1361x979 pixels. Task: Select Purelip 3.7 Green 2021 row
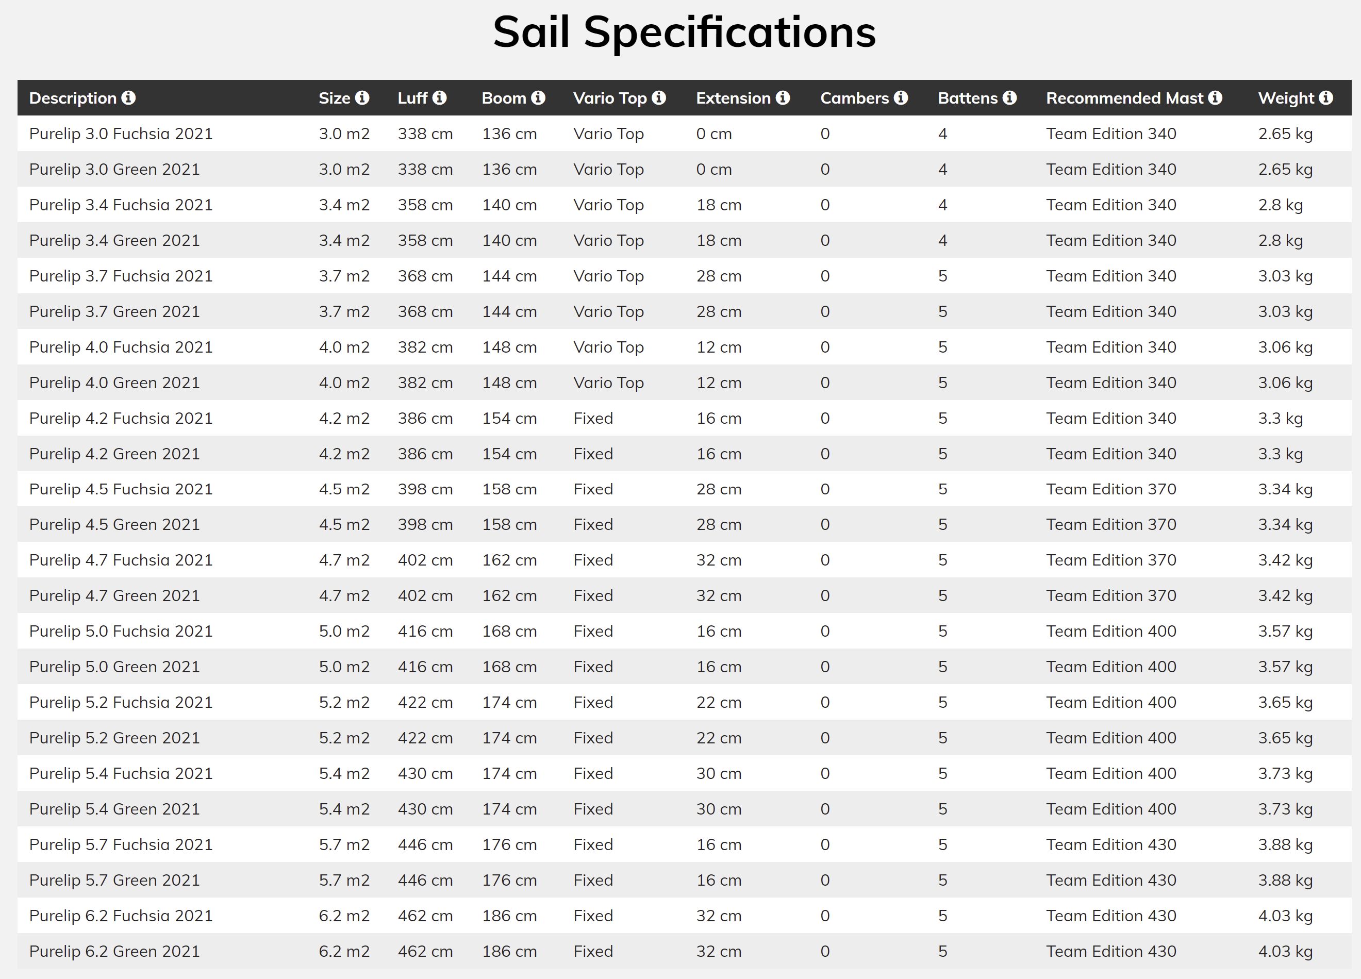684,311
